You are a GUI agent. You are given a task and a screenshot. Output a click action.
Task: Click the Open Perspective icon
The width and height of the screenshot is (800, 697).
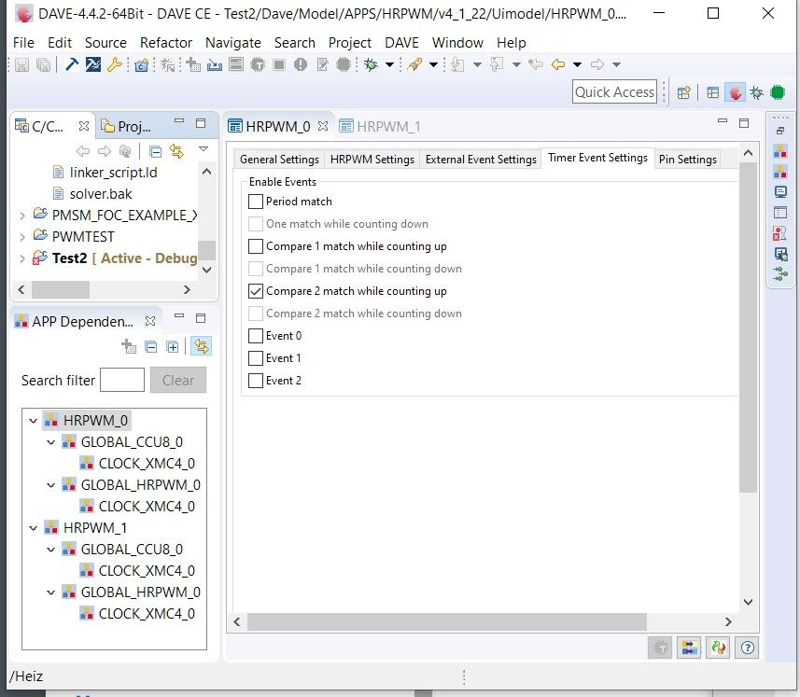(x=683, y=92)
